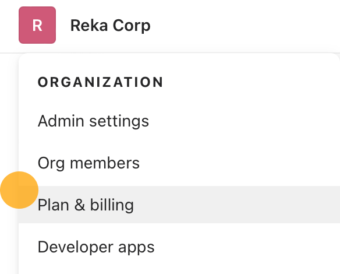Viewport: 340px width, 274px height.
Task: Click blank space right of Org members
Action: point(239,163)
